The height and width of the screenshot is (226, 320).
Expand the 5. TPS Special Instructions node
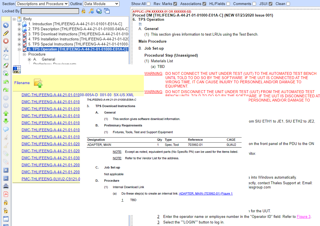tap(19, 44)
